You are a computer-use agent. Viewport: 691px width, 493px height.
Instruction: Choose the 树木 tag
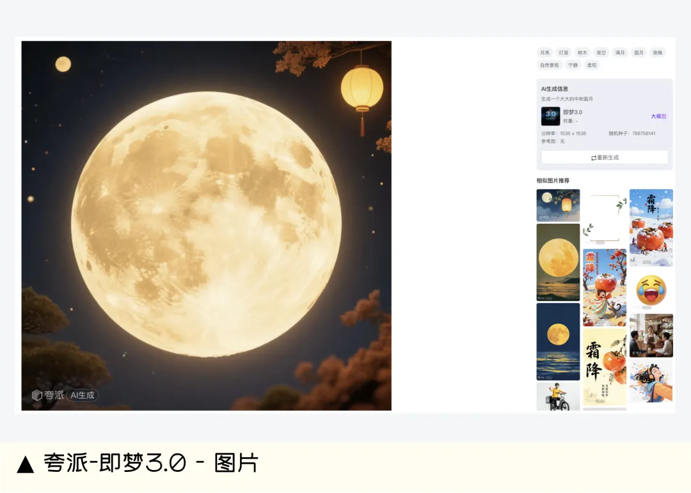click(583, 52)
